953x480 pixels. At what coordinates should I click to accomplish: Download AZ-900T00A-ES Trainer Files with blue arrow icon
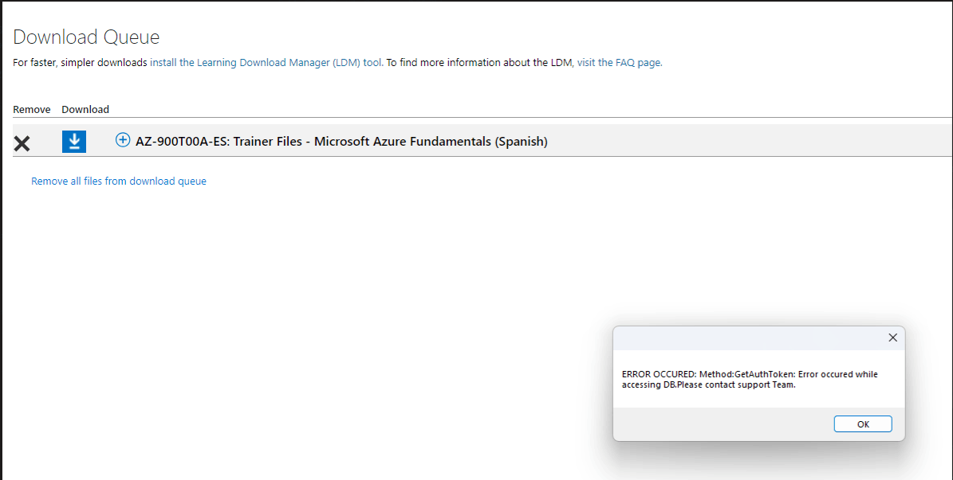74,142
